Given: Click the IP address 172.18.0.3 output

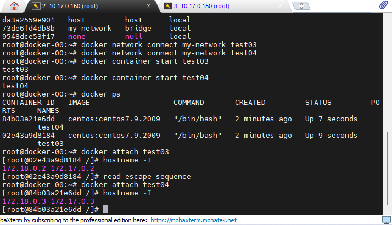Looking at the screenshot, I should pyautogui.click(x=24, y=201).
